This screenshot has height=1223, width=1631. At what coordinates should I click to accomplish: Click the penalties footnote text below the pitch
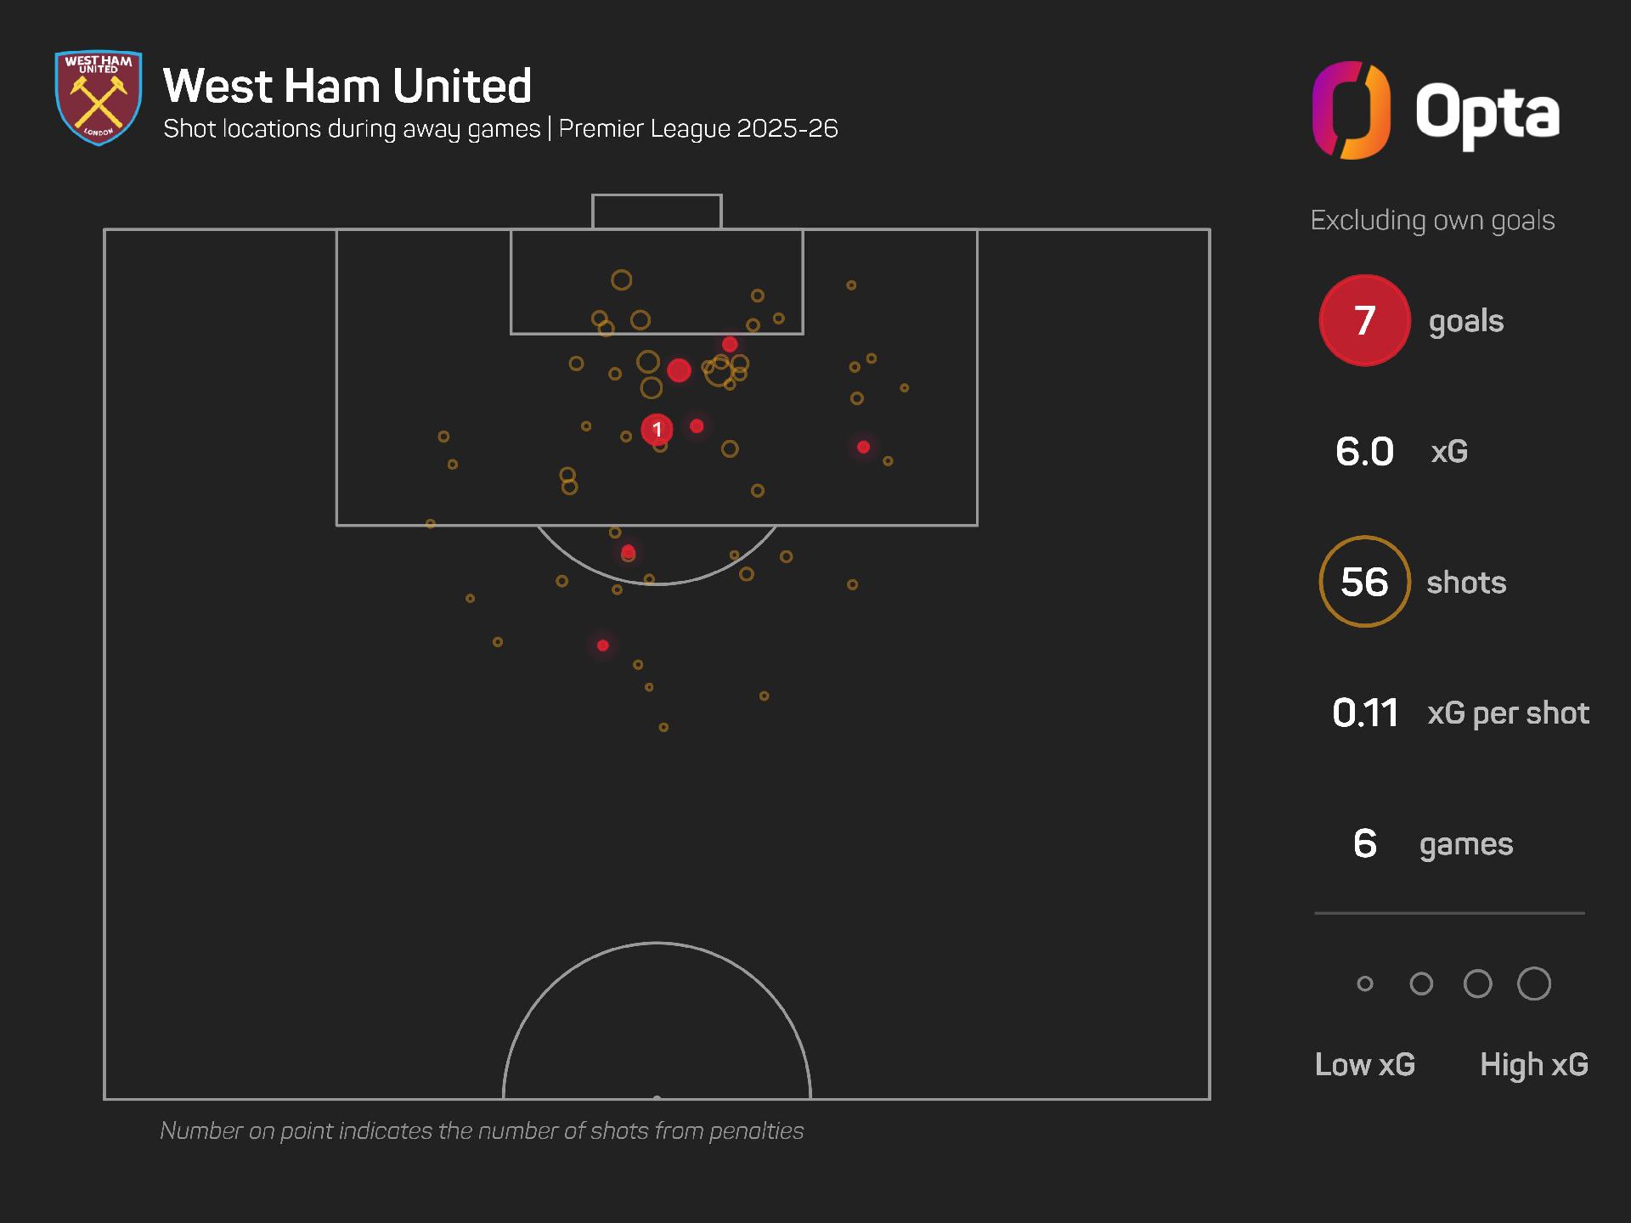482,1130
